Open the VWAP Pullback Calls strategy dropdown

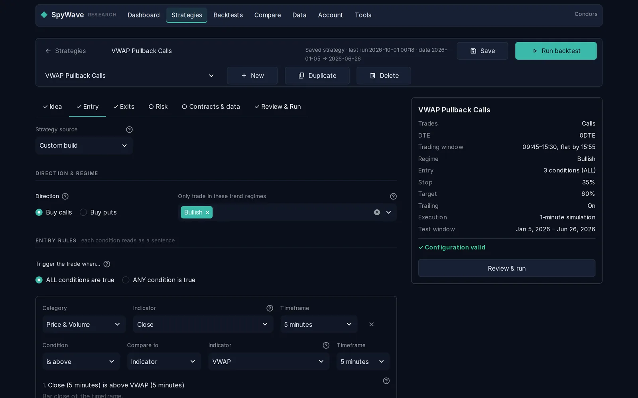tap(130, 76)
